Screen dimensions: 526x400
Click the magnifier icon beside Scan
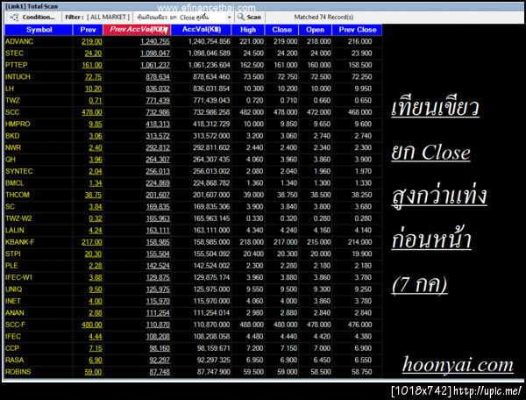pyautogui.click(x=241, y=18)
